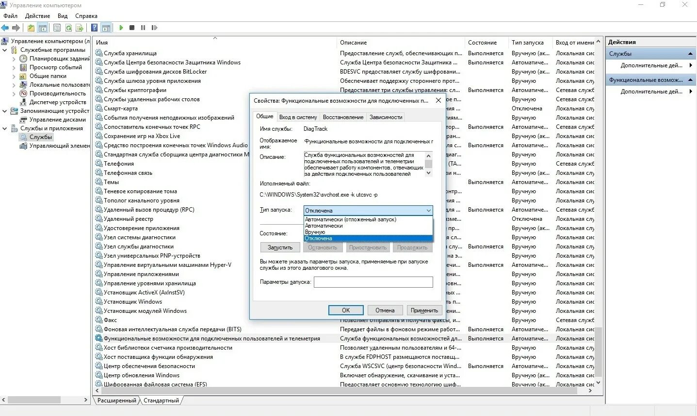This screenshot has height=416, width=697.
Task: Toggle the show/hide action pane icon
Action: pyautogui.click(x=106, y=28)
